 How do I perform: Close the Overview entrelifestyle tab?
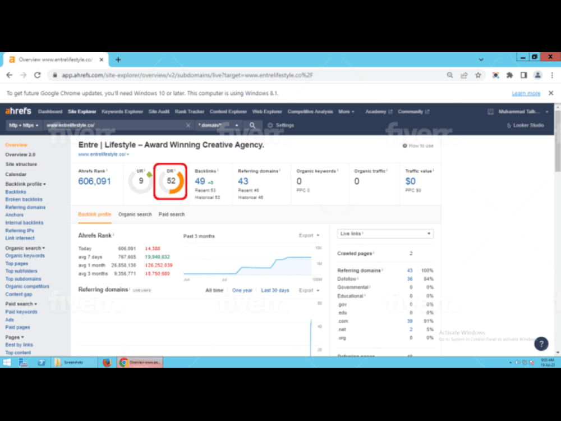coord(102,60)
